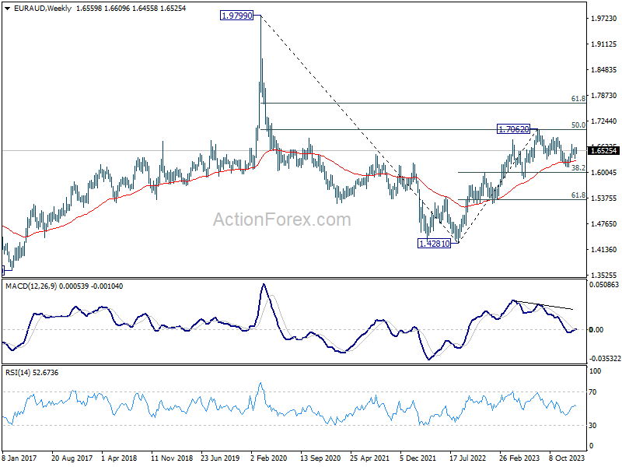This screenshot has height=467, width=622.
Task: Click the 20 Aug 2017 date label
Action: coord(72,458)
